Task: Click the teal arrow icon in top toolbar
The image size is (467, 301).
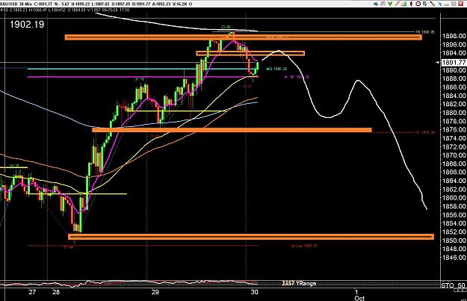Action: tap(376, 4)
